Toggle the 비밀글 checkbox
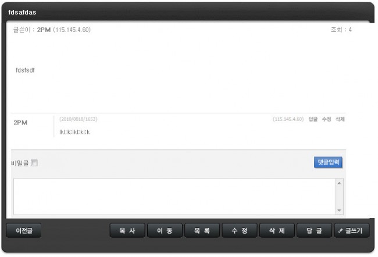 click(34, 163)
